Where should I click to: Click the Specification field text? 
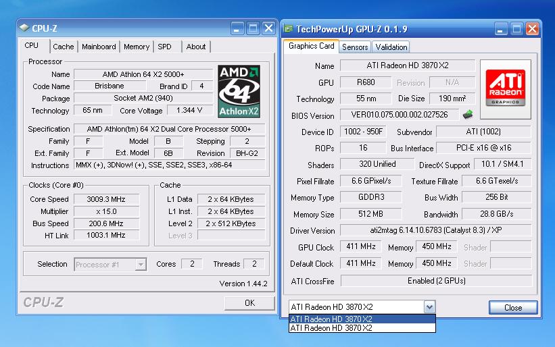pyautogui.click(x=169, y=129)
